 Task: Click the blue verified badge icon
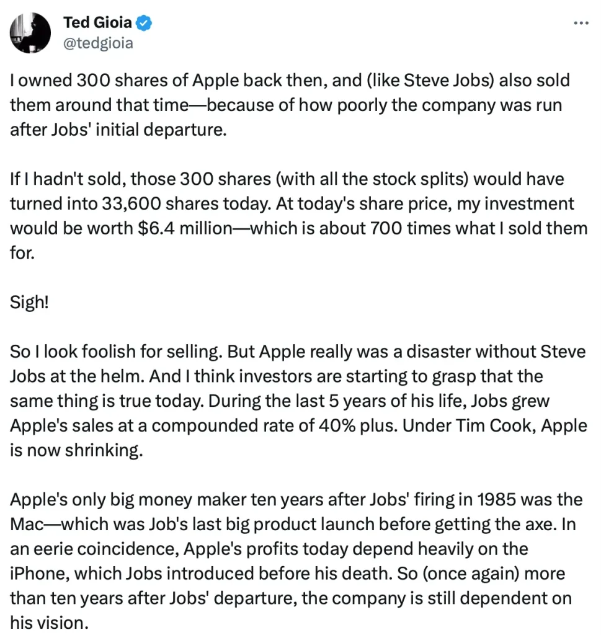click(145, 24)
